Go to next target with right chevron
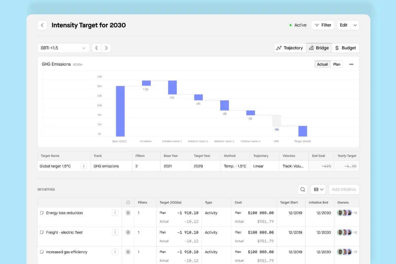 [106, 48]
